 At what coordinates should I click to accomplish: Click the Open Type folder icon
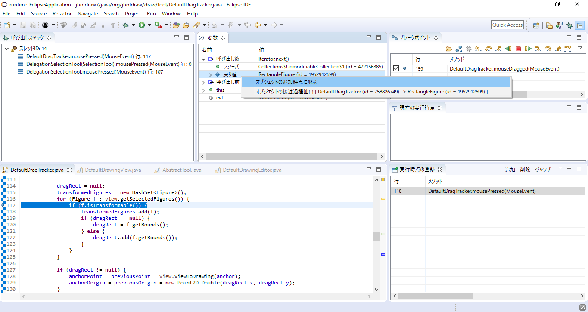point(176,25)
